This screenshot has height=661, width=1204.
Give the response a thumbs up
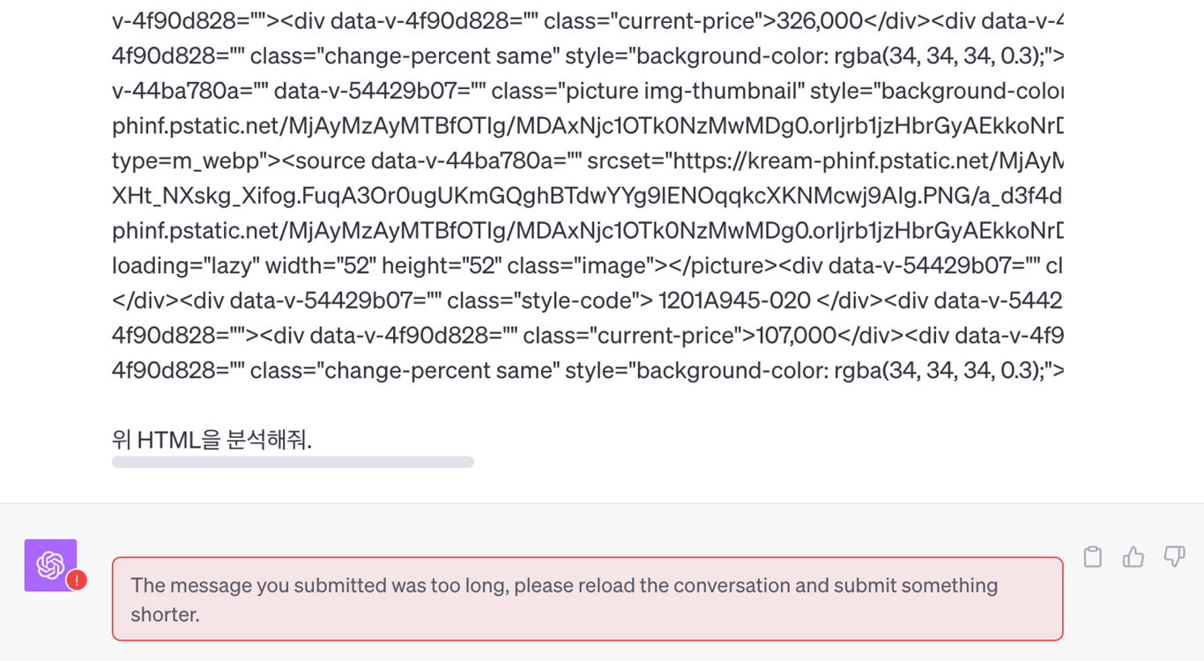pyautogui.click(x=1133, y=557)
